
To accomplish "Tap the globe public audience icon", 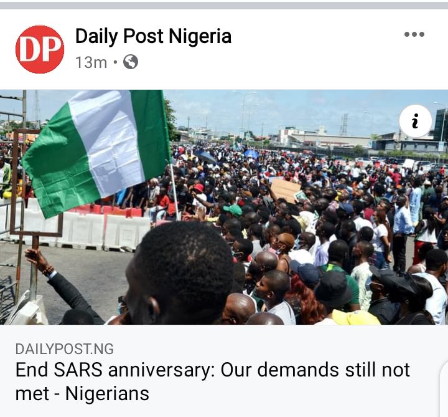I will (131, 62).
